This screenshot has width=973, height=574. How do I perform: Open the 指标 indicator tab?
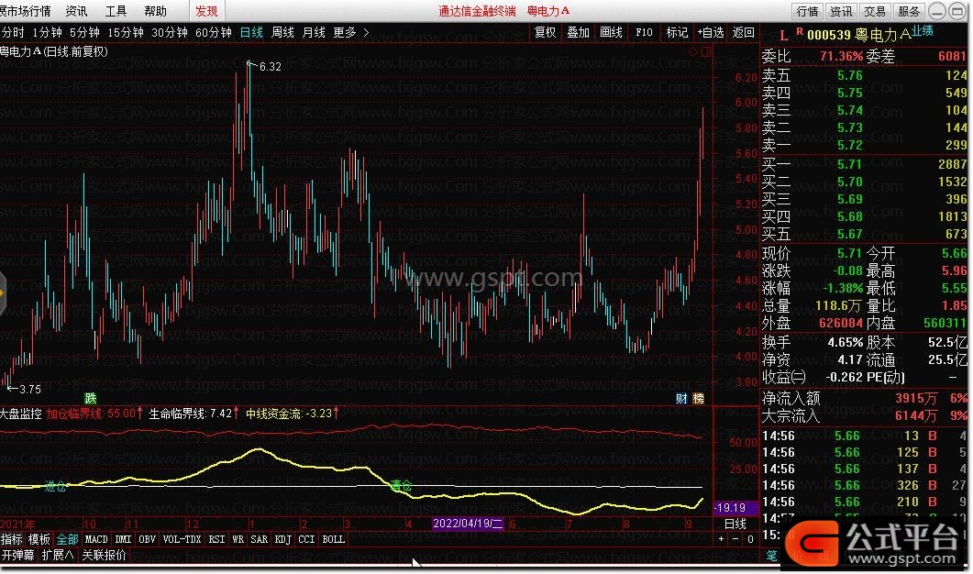tap(12, 539)
